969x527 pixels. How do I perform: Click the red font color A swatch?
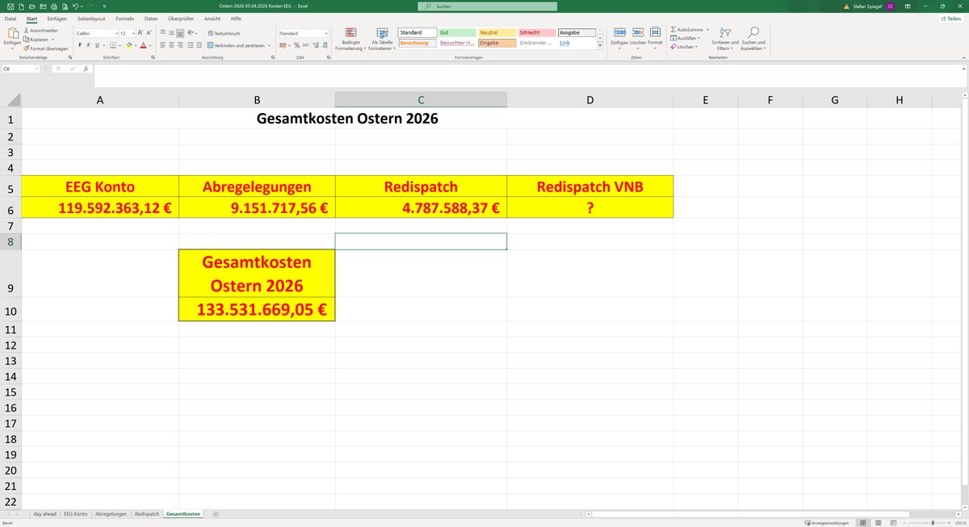point(143,45)
